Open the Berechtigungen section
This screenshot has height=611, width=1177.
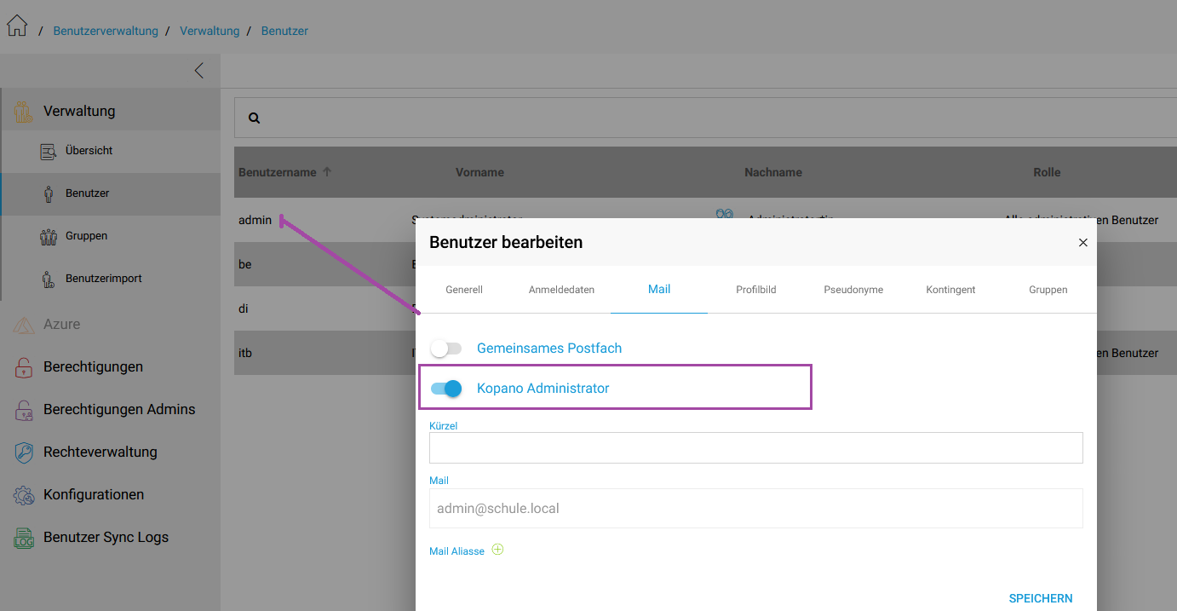93,367
